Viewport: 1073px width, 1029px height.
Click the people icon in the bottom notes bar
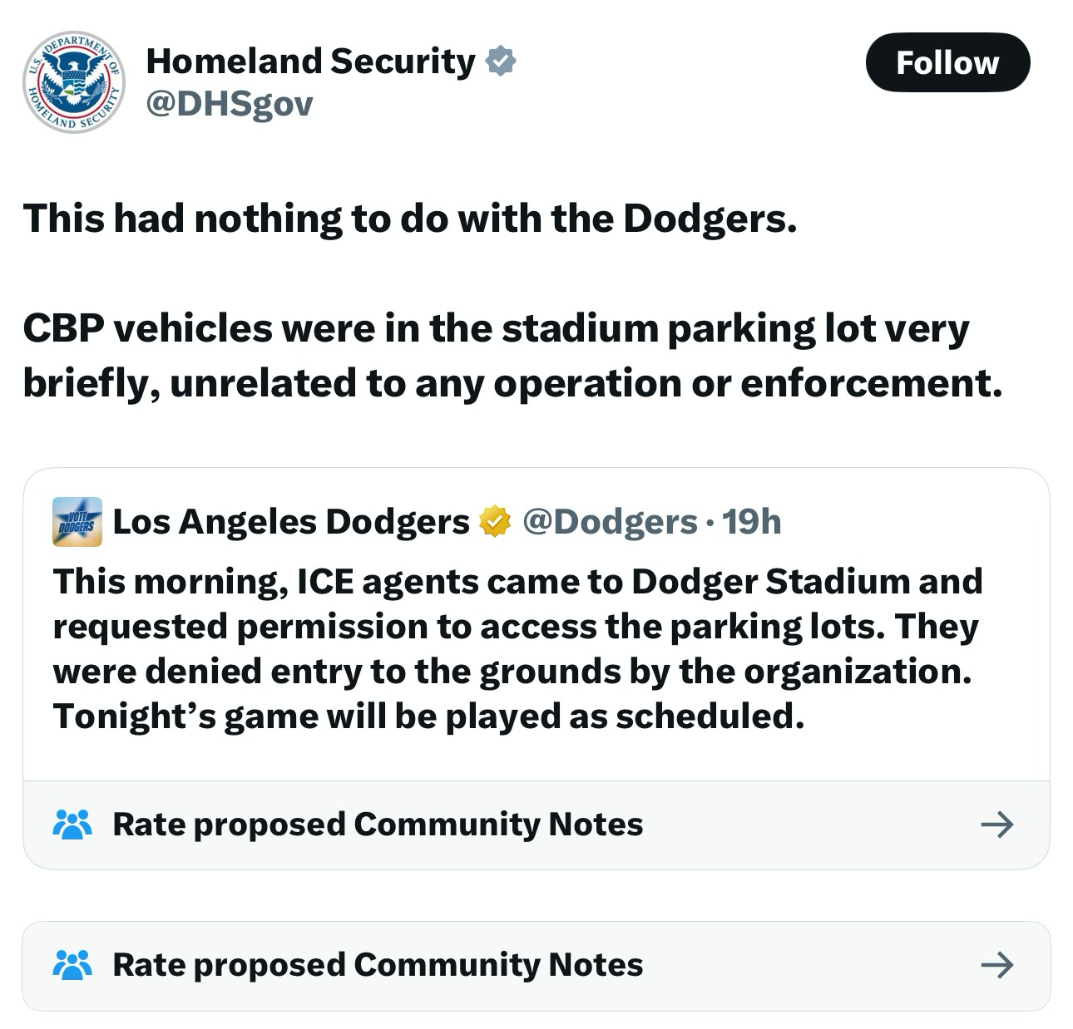click(x=72, y=965)
